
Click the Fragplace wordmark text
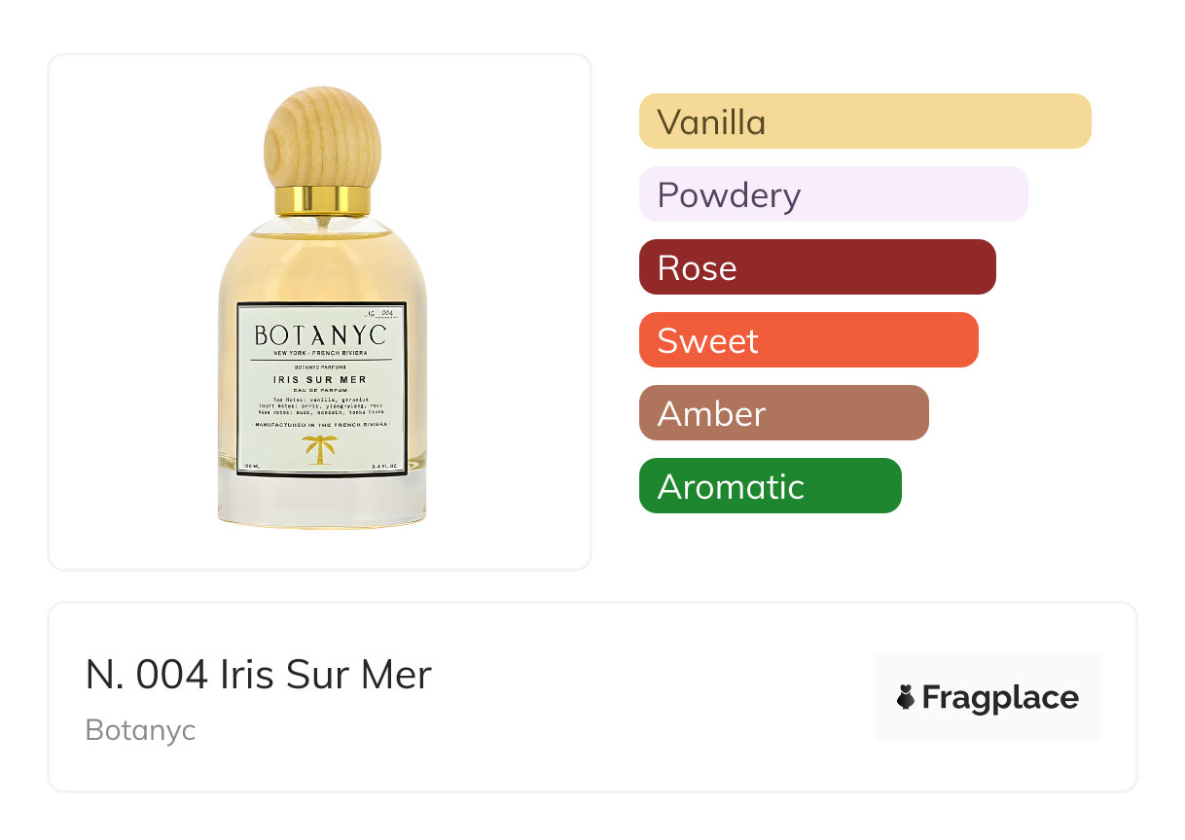(x=1000, y=697)
